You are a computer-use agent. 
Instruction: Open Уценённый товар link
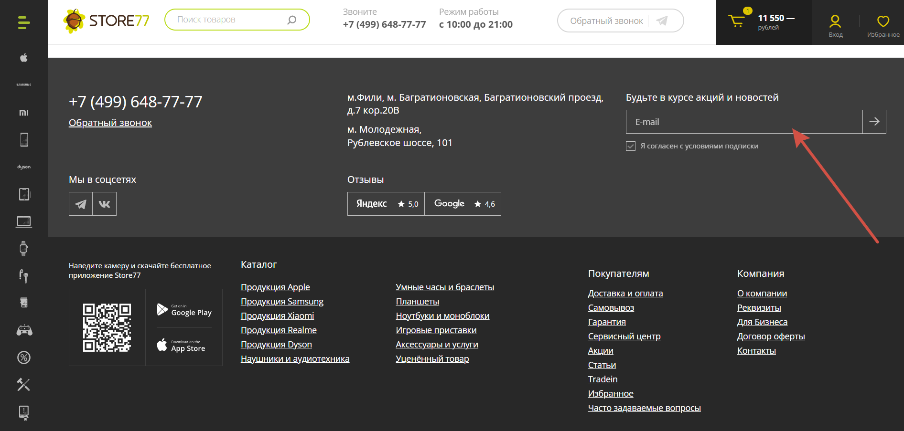coord(432,359)
